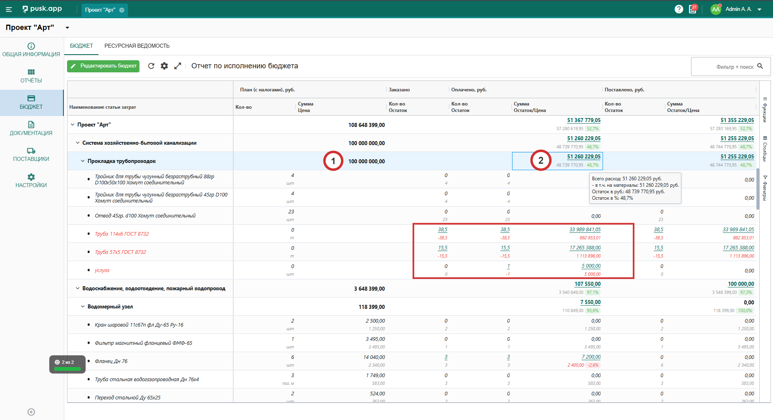Click the help question mark icon
Image resolution: width=773 pixels, height=420 pixels.
pyautogui.click(x=678, y=9)
